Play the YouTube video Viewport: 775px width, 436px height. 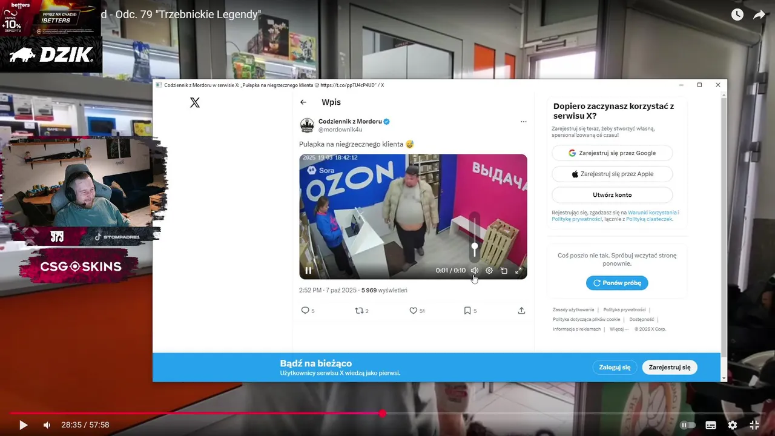tap(23, 425)
